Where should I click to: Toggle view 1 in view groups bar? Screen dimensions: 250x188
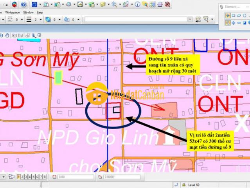click(x=18, y=177)
